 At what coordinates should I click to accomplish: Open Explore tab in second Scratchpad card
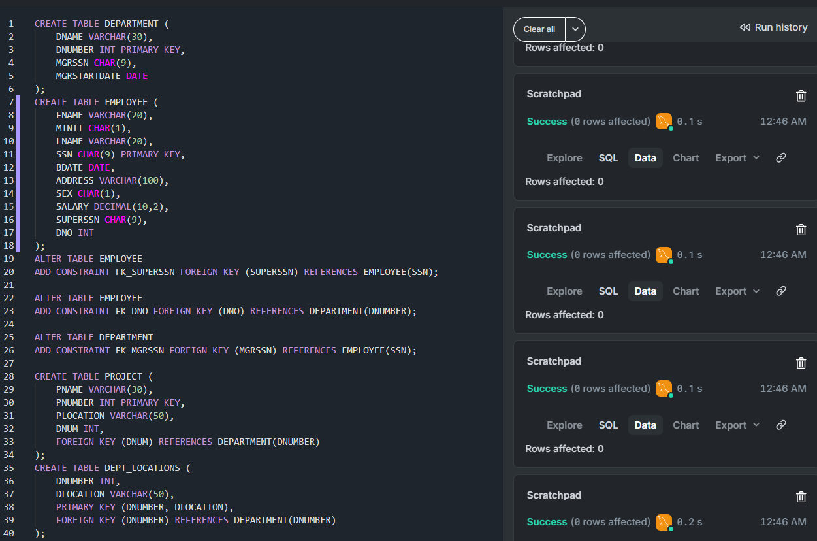pyautogui.click(x=564, y=291)
